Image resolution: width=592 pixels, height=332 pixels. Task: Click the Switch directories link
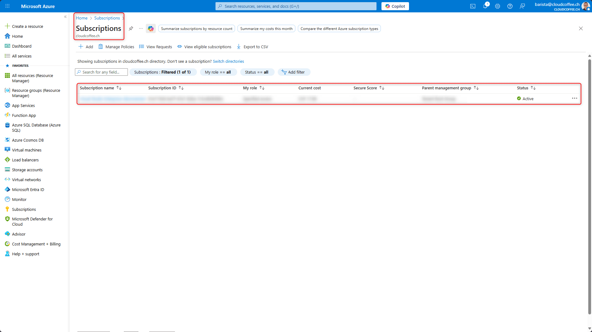(228, 61)
